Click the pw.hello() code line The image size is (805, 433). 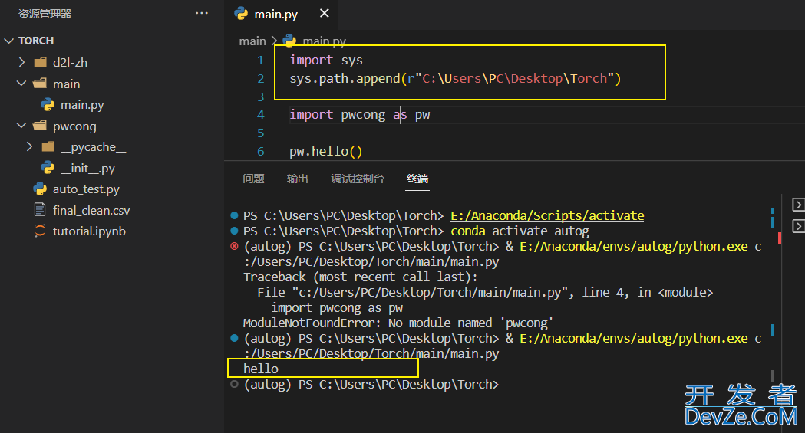pos(326,152)
